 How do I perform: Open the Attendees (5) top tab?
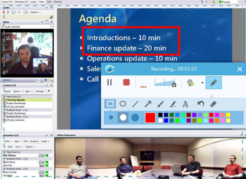(22, 2)
